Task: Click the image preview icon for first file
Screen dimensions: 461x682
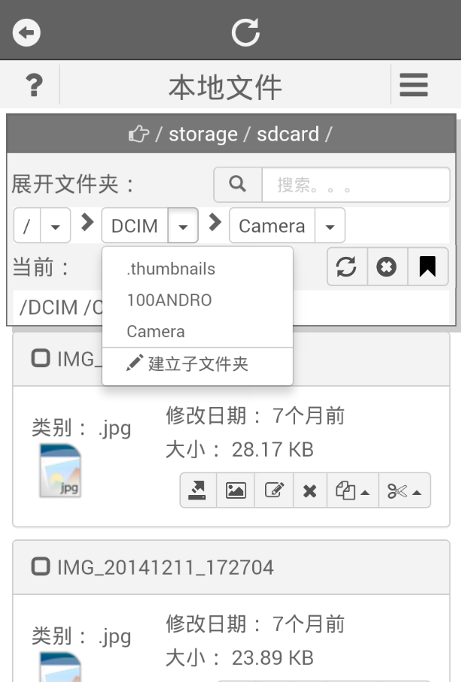Action: 236,490
